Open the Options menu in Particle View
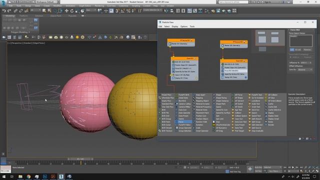 click(184, 26)
